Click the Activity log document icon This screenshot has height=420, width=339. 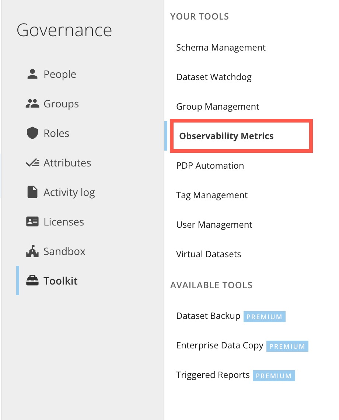(x=32, y=192)
